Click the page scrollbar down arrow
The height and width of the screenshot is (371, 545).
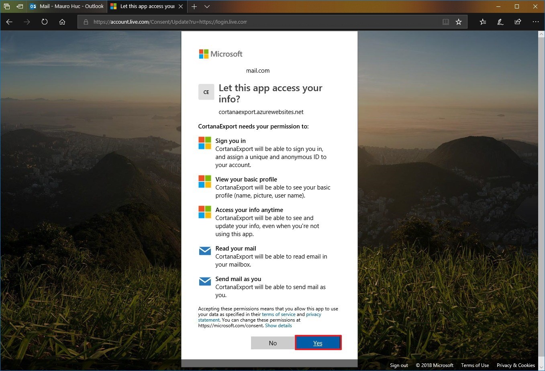pyautogui.click(x=541, y=367)
